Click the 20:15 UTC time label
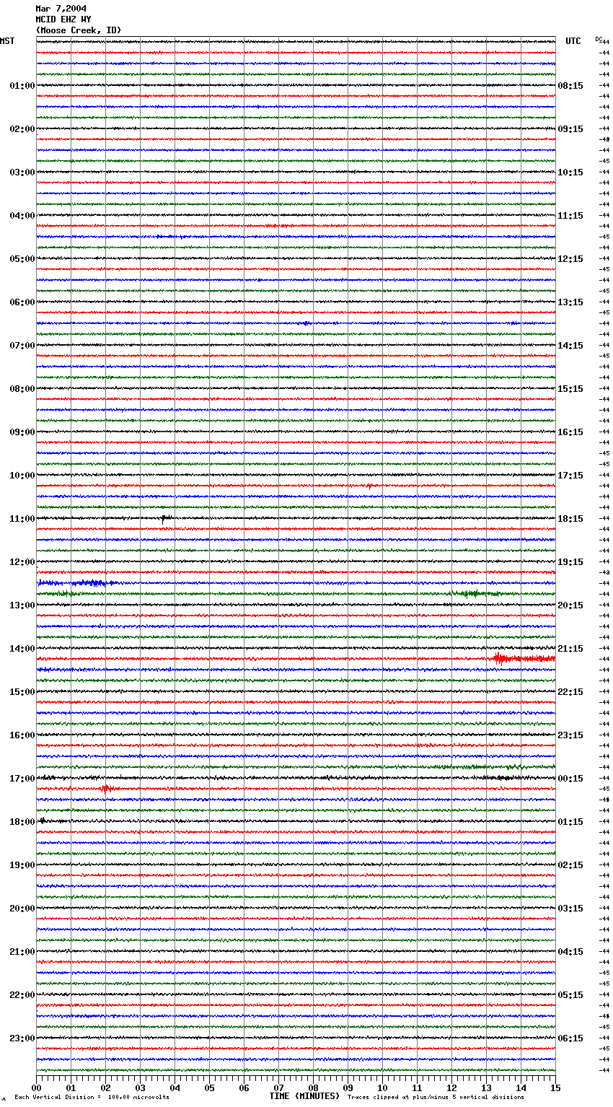Image resolution: width=613 pixels, height=1107 pixels. point(570,605)
